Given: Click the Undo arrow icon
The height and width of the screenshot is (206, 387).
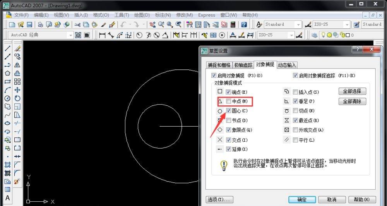Looking at the screenshot, I should pyautogui.click(x=123, y=24).
